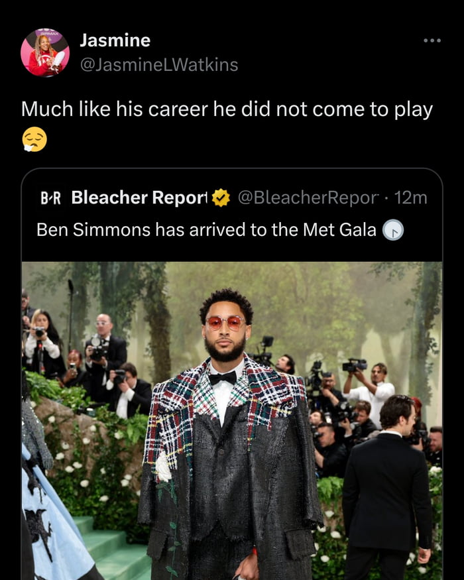Image resolution: width=464 pixels, height=580 pixels.
Task: Click the "12m" timestamp
Action: tap(410, 198)
